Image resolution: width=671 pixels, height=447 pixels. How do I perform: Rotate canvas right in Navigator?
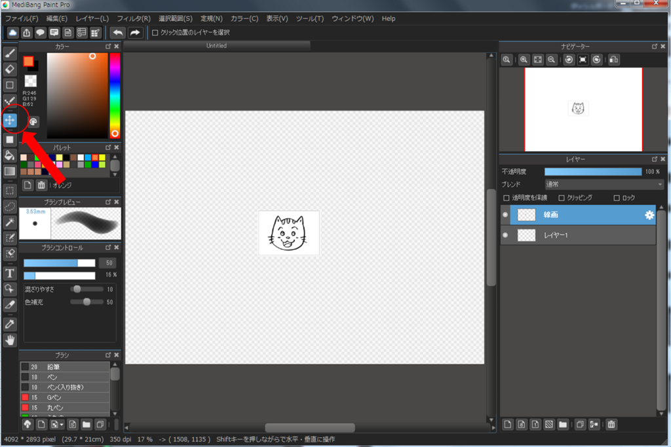point(596,60)
